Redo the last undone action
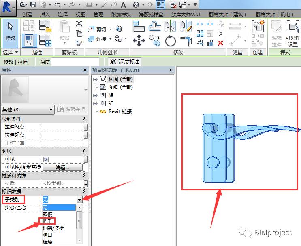301x246 pixels. coord(72,4)
